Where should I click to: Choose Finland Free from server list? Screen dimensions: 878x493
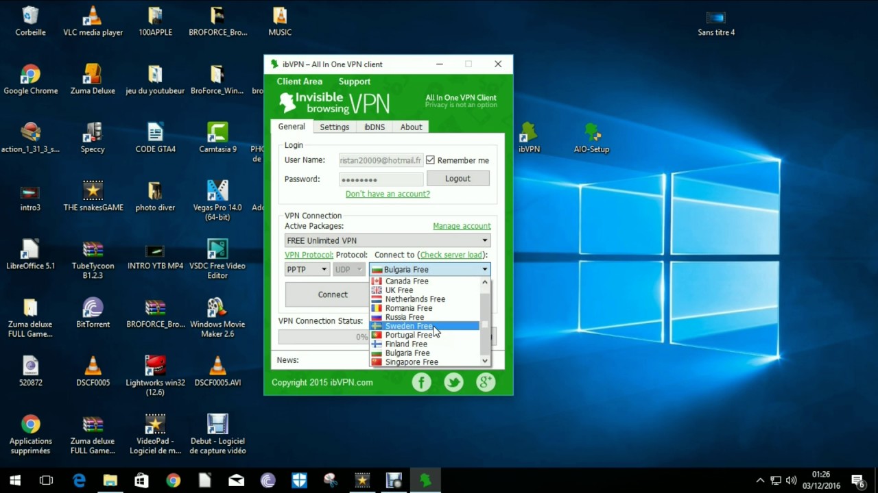(x=424, y=344)
